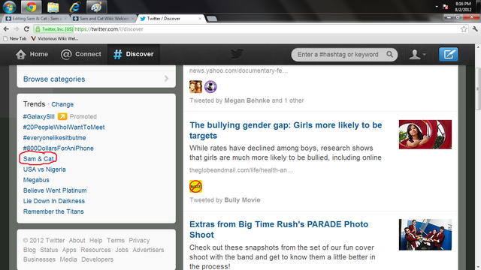
Task: Switch to Sam and Cat Wiki tab
Action: 104,19
